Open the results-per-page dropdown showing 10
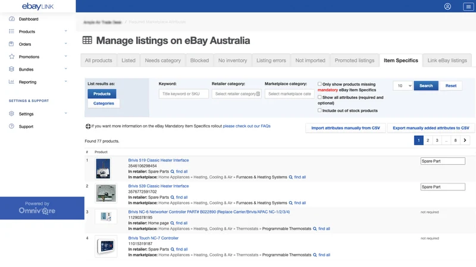This screenshot has width=476, height=267. point(403,85)
